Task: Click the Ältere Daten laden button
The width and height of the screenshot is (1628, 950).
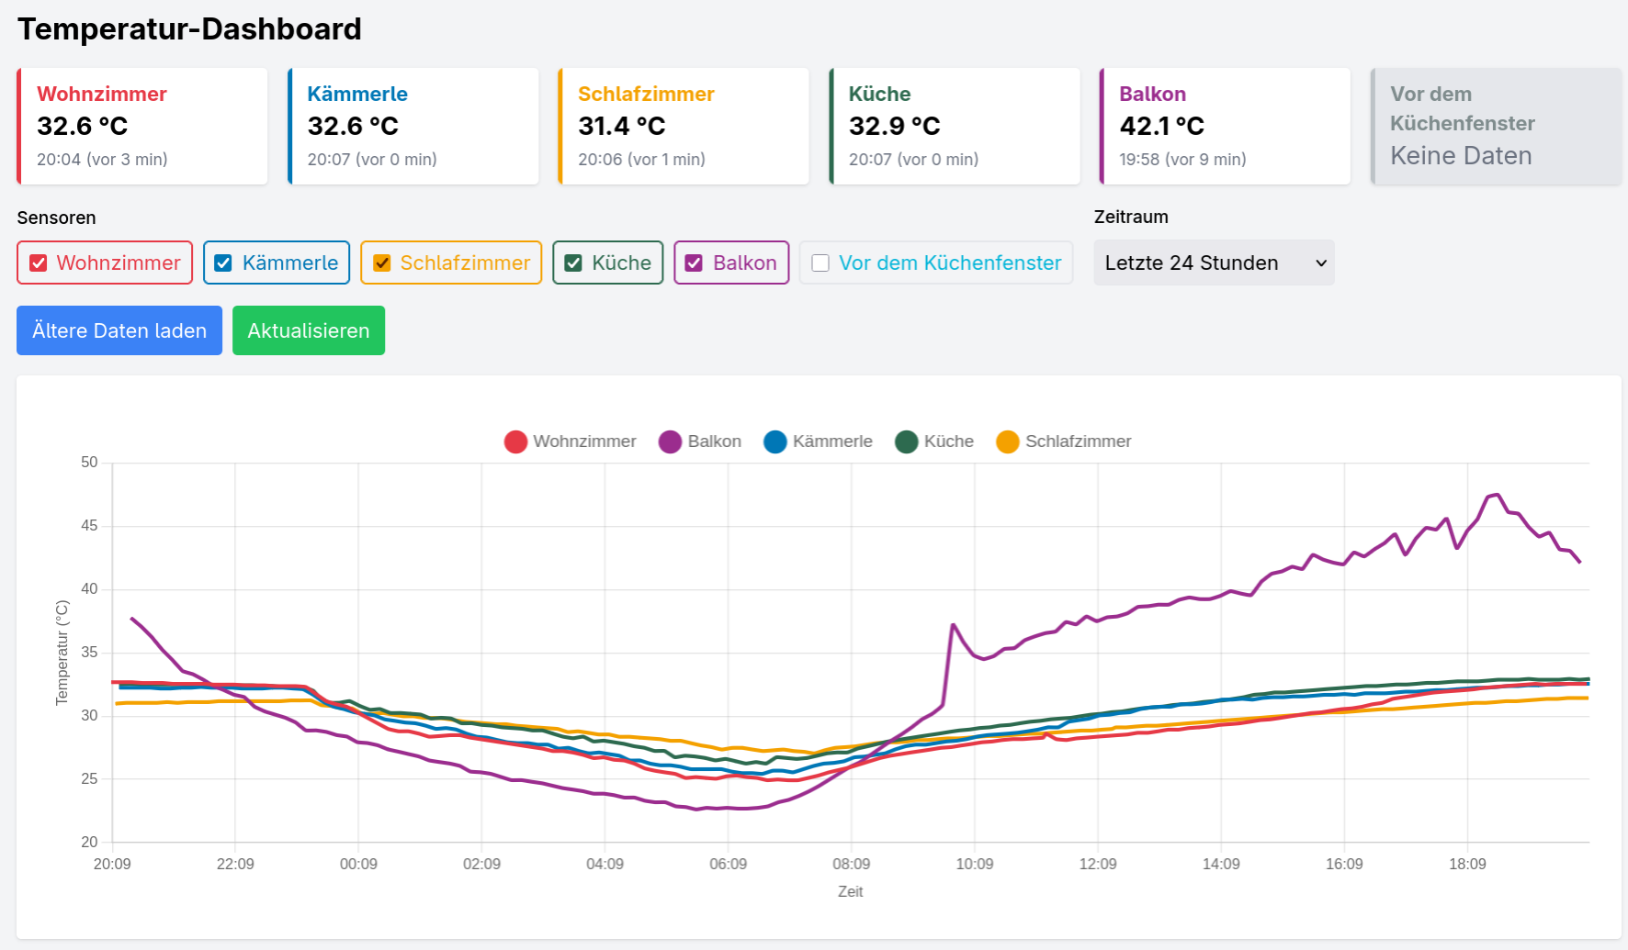Action: (x=119, y=330)
